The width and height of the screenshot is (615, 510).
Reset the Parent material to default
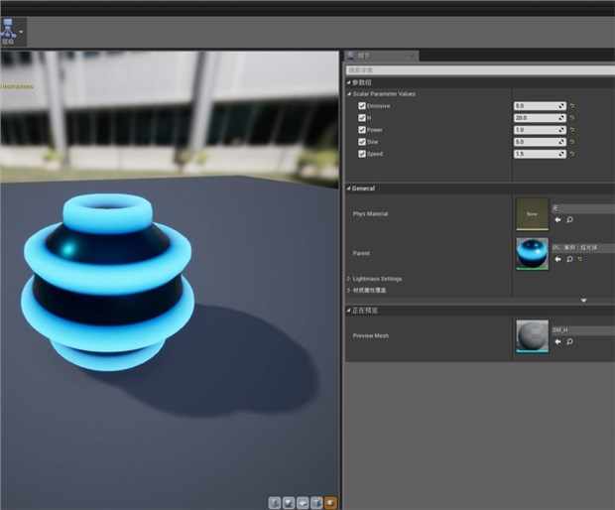pos(580,259)
